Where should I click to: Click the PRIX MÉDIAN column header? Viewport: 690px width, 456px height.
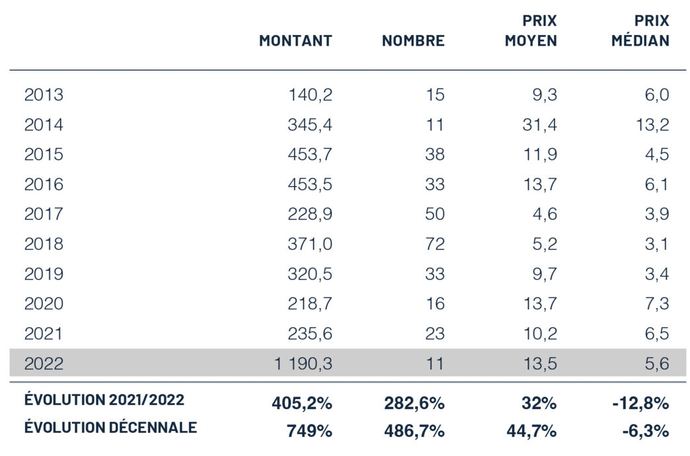(640, 31)
